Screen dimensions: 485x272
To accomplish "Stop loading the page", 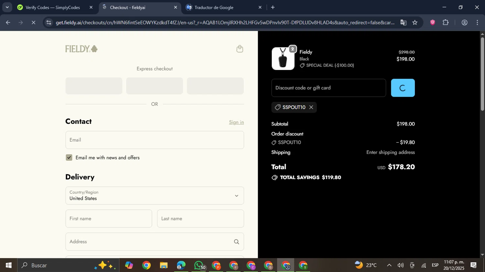I will pos(33,23).
